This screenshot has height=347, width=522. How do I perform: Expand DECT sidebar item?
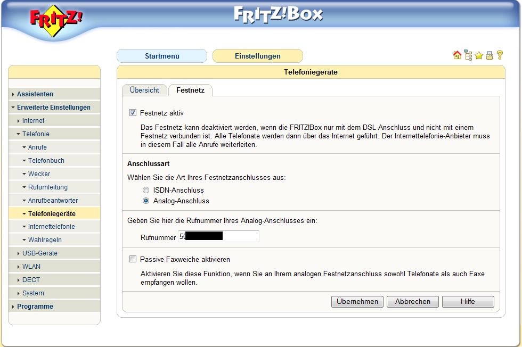[54, 279]
